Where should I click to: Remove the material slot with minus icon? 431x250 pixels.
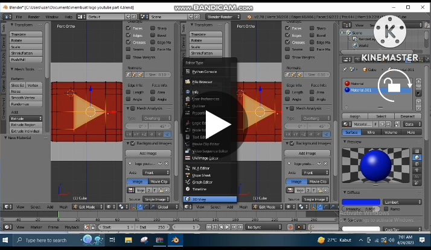418,87
